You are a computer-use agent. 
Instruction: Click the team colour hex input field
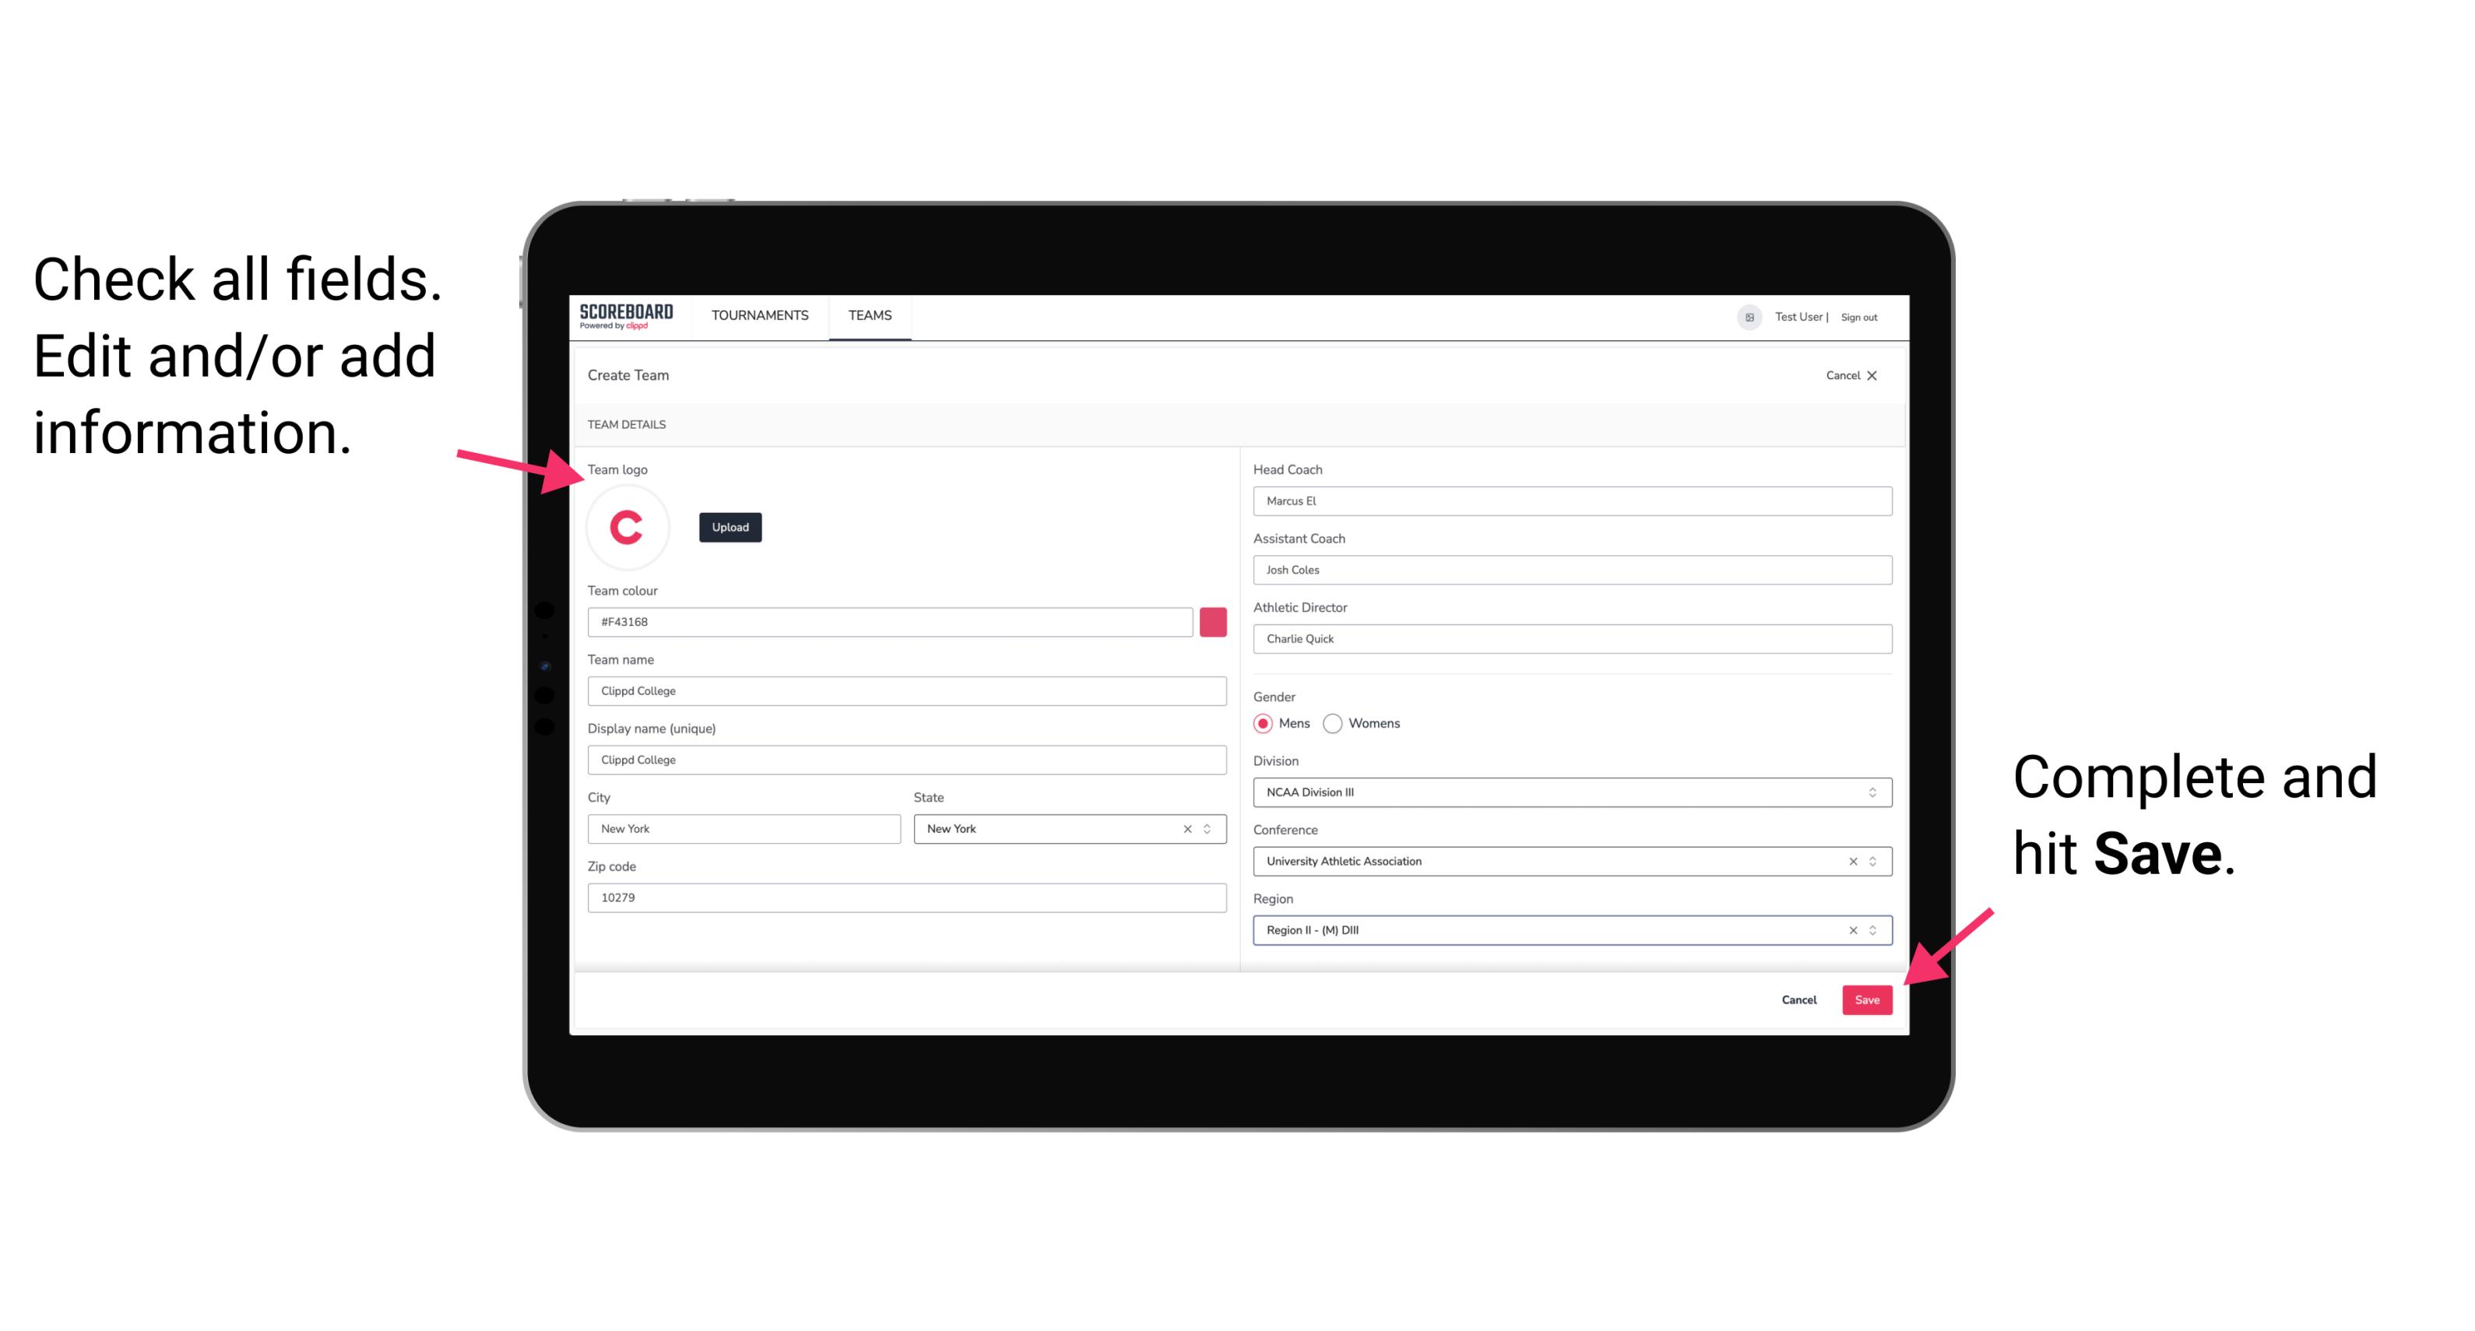pyautogui.click(x=891, y=621)
